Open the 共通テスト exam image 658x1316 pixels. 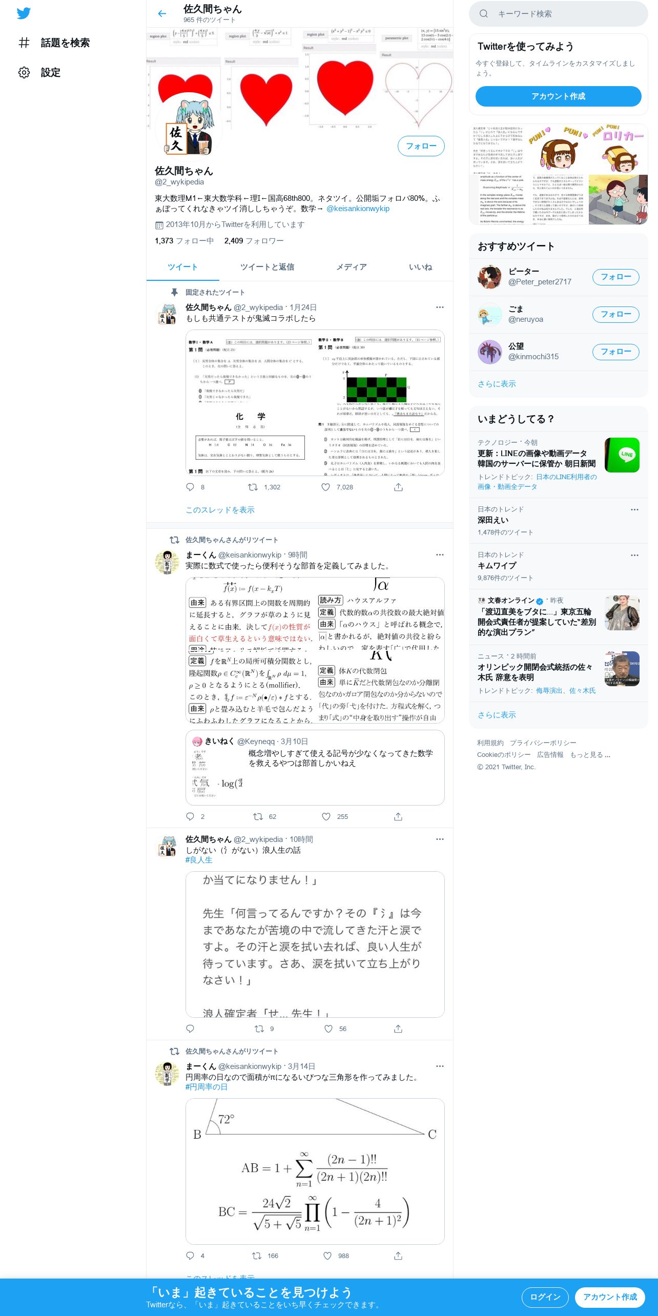(315, 403)
